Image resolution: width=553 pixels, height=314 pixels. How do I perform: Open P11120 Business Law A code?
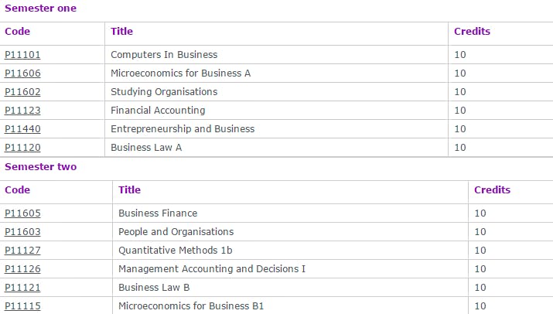tap(22, 148)
